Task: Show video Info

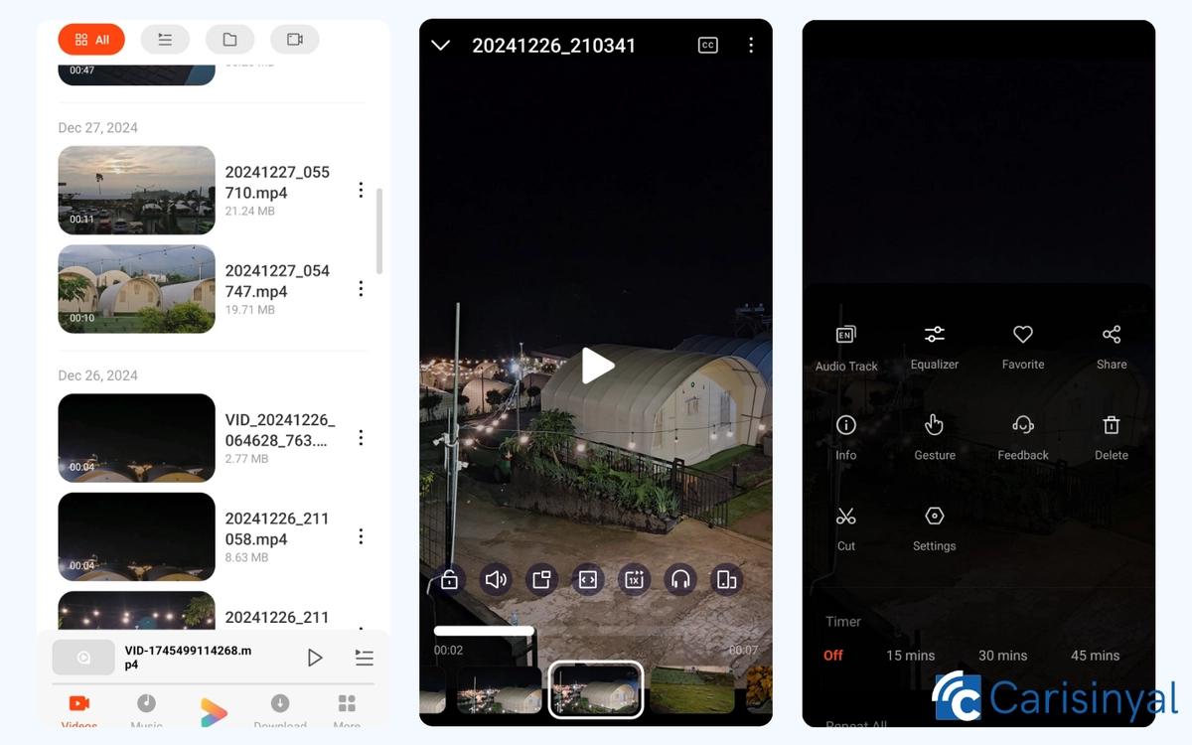Action: (x=846, y=438)
